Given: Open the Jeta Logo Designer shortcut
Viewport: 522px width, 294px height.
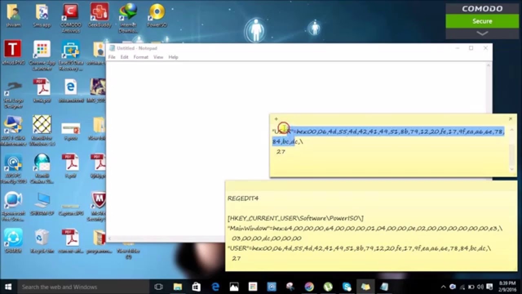Looking at the screenshot, I should (x=13, y=94).
